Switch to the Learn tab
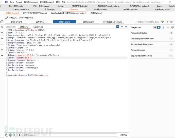The image size is (175, 138). pos(159,6)
